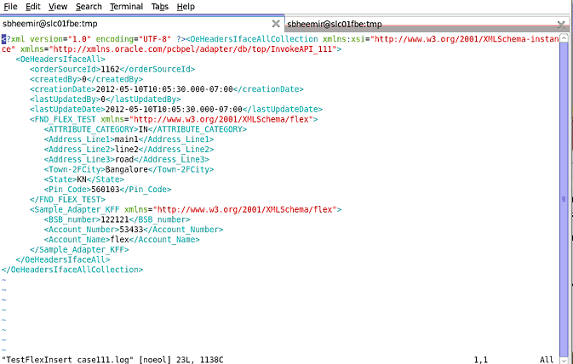Click the Address_Line2 value line2
This screenshot has width=573, height=364.
(x=127, y=150)
